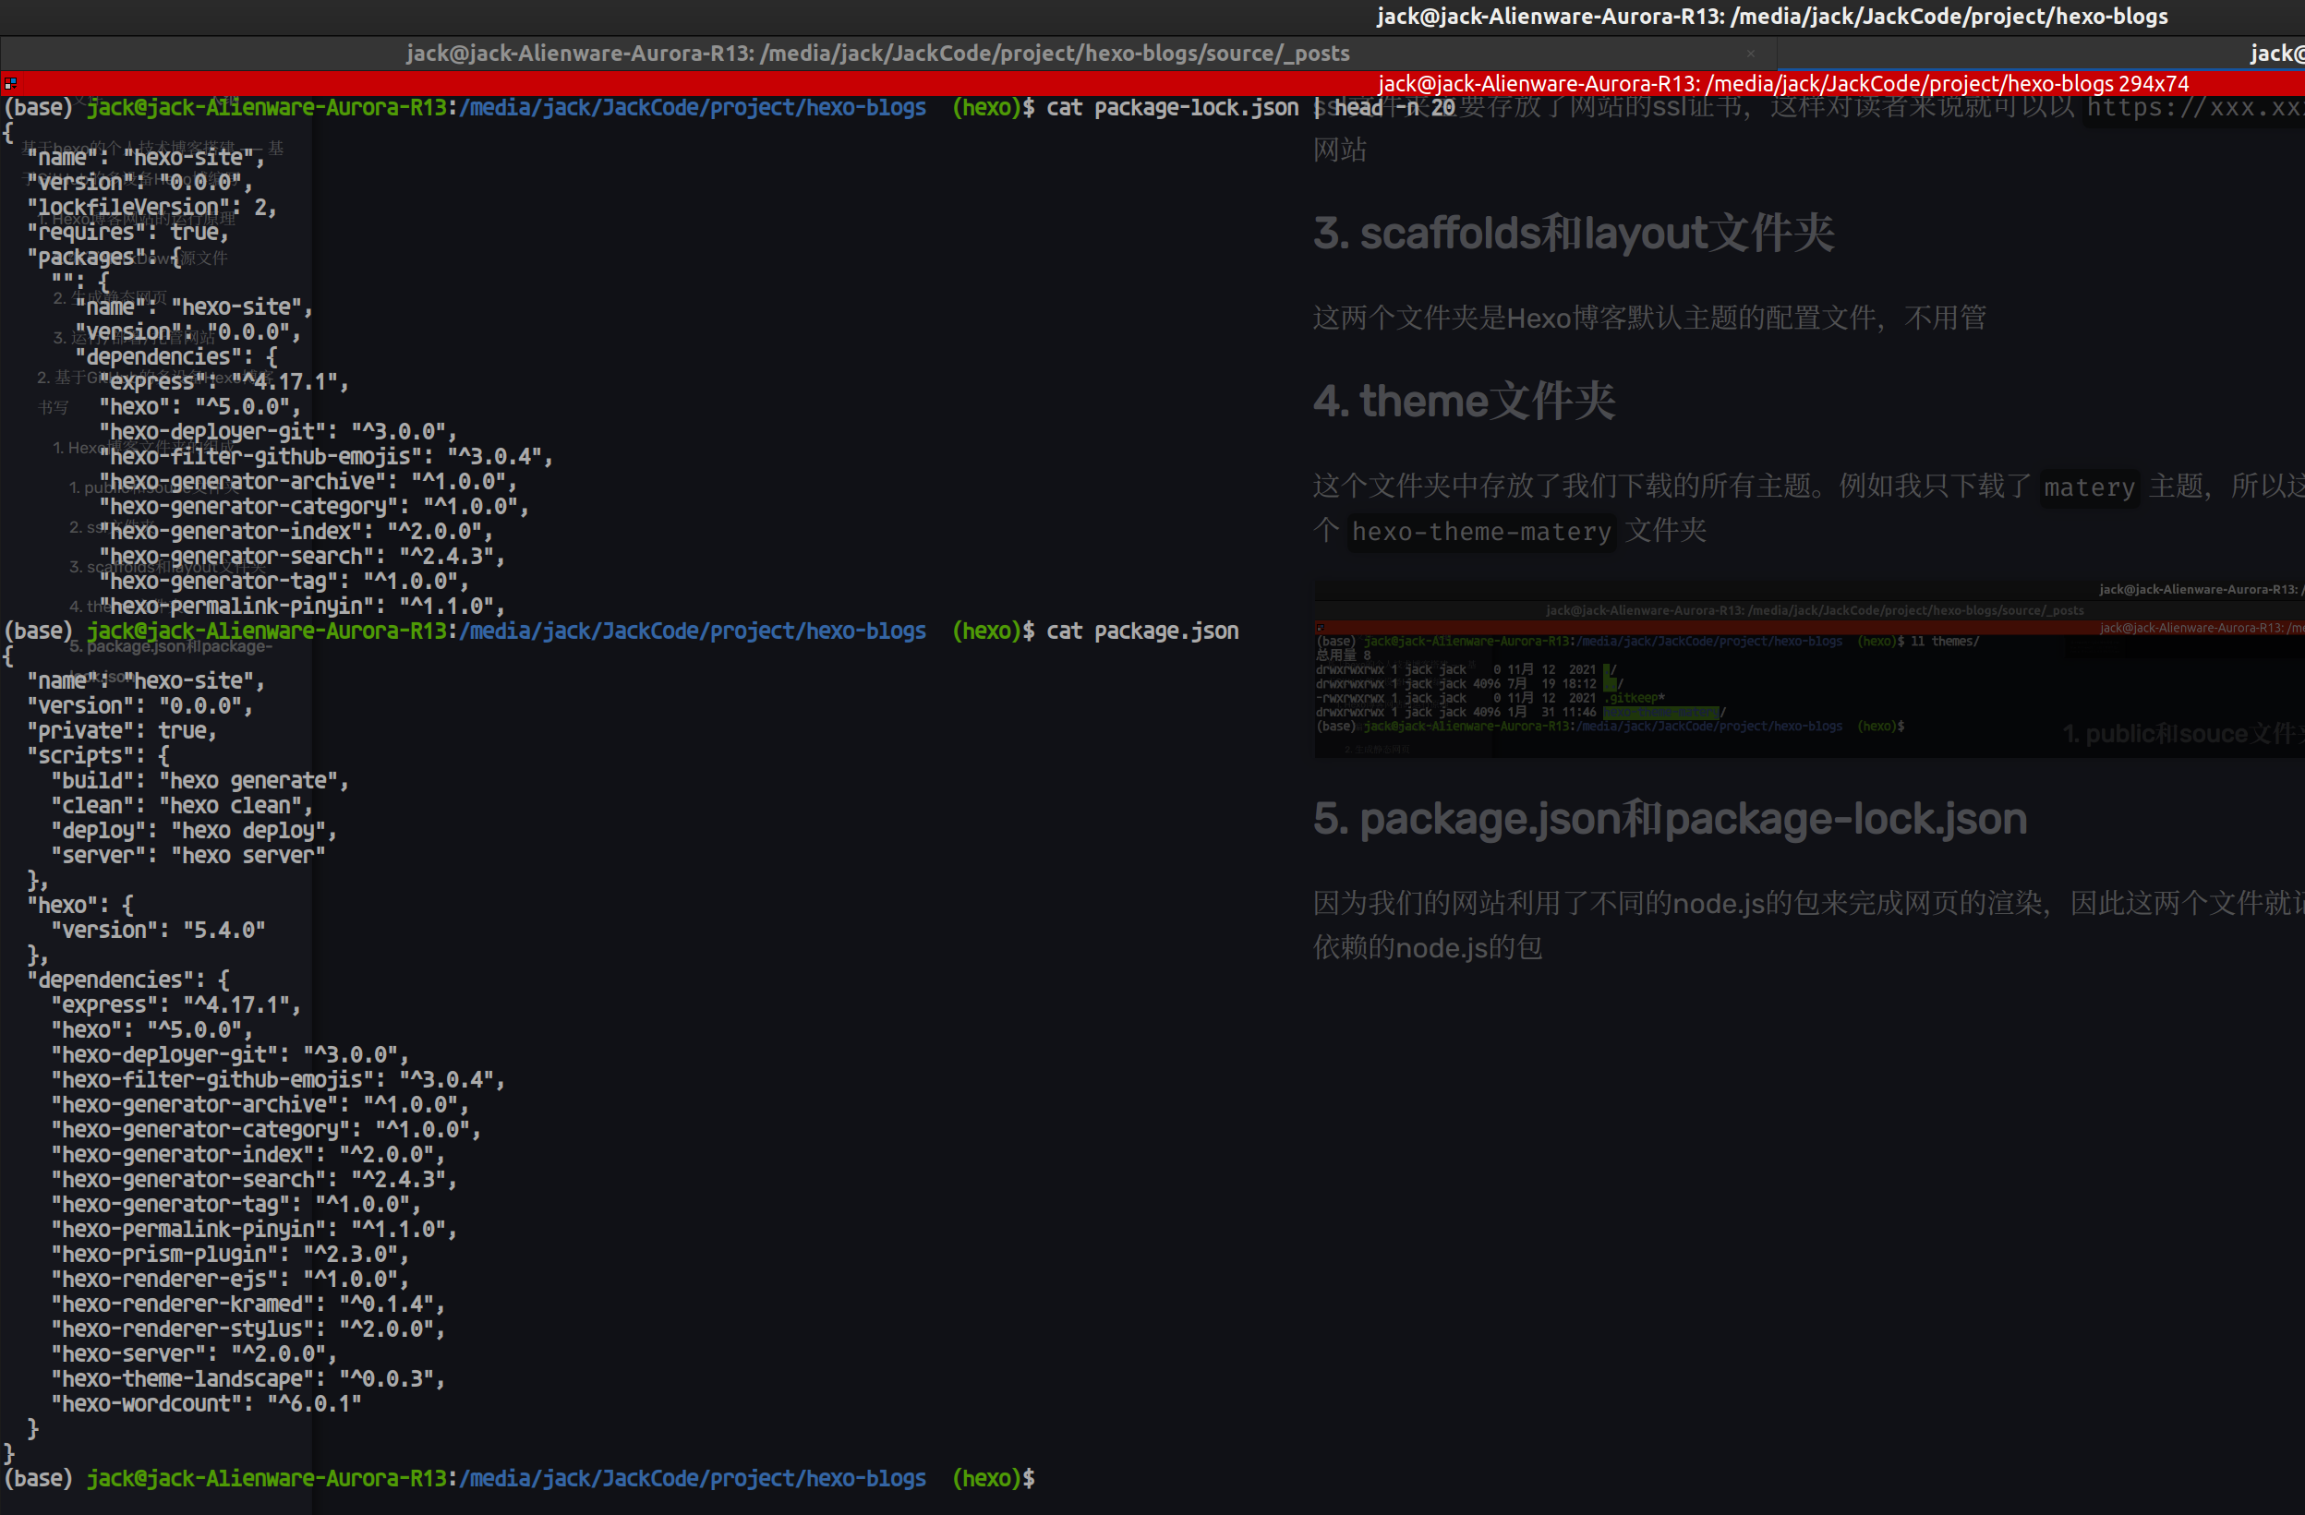Click the heading '4. theme文件夹' in background page
The height and width of the screenshot is (1515, 2305).
(x=1465, y=401)
